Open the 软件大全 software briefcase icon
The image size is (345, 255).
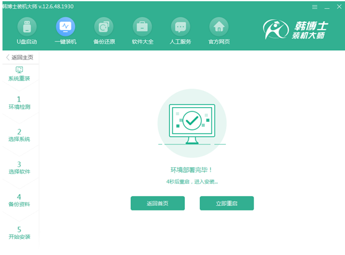coord(142,27)
